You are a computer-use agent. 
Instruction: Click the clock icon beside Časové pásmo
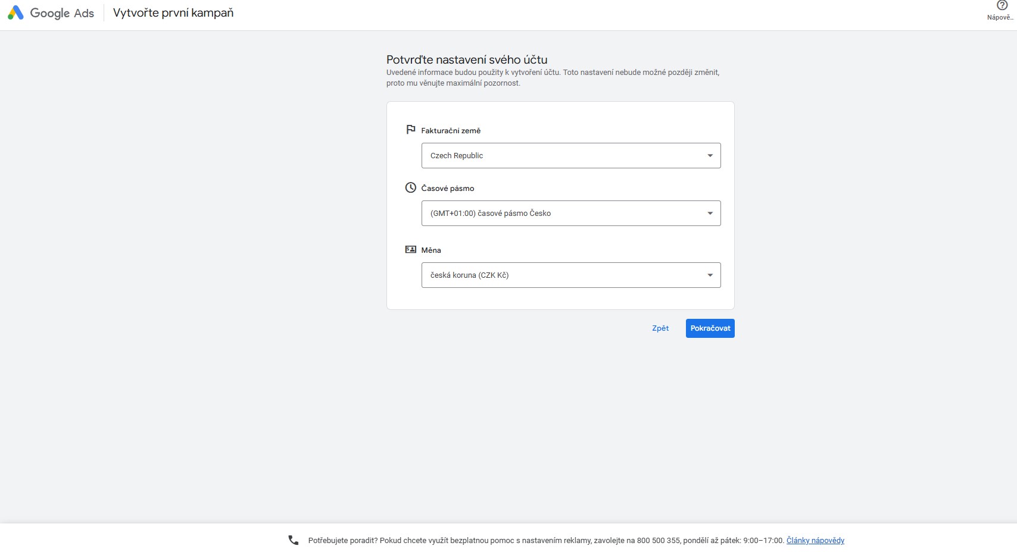click(x=411, y=187)
